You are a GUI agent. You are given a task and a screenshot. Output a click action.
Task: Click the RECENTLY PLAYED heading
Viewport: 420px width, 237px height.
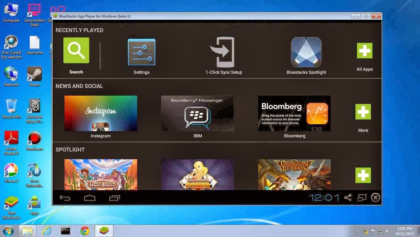coord(79,30)
